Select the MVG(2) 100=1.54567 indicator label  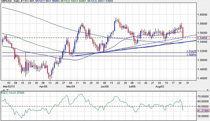click(x=73, y=1)
